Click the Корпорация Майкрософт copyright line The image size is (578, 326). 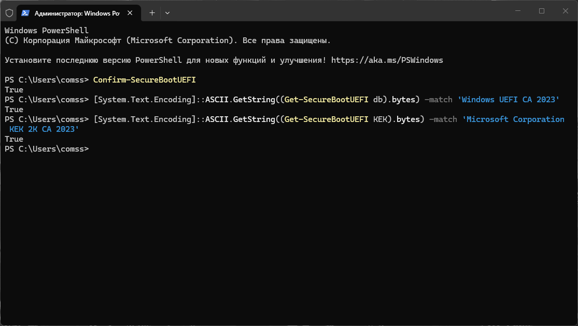point(167,40)
